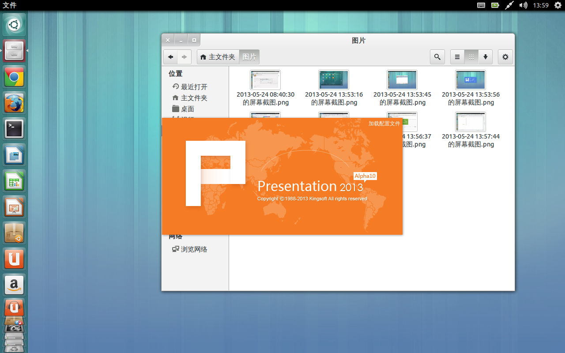Launch Google Chrome from the launcher

14,77
